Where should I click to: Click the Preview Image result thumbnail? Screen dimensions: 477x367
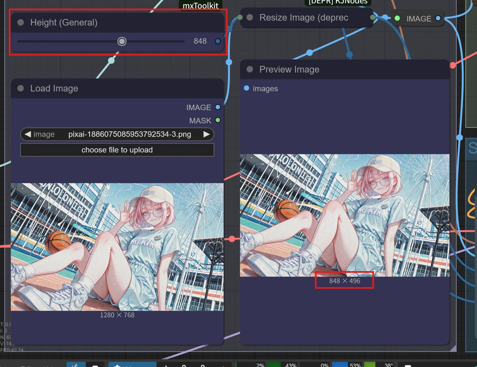tap(345, 215)
